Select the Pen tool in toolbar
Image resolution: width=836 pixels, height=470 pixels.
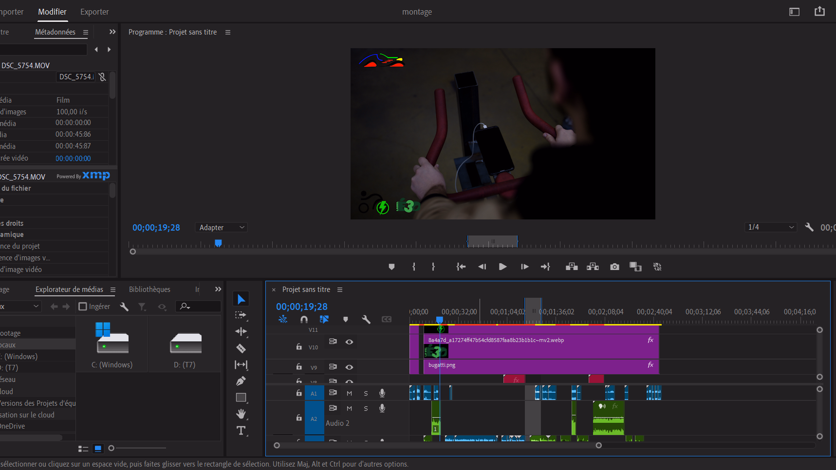point(241,381)
